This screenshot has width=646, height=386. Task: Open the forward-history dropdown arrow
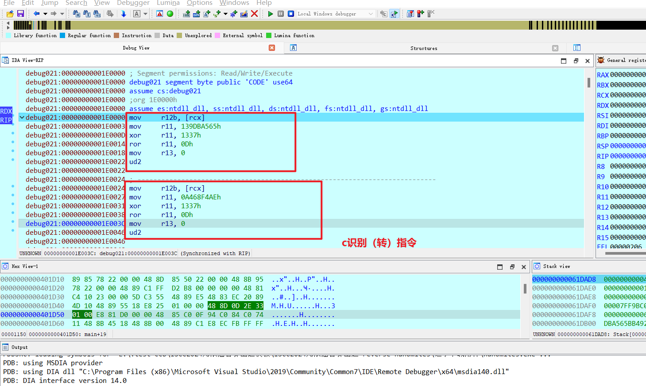coord(62,14)
